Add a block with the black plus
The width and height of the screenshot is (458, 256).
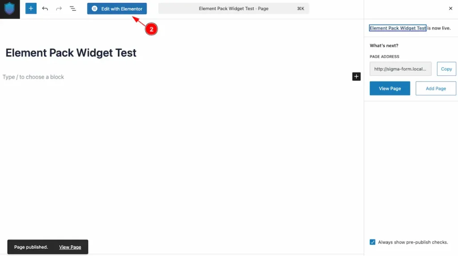[356, 77]
